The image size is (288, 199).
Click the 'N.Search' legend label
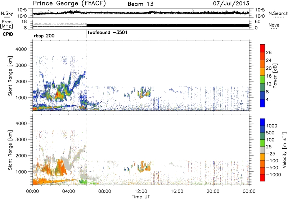(x=278, y=13)
